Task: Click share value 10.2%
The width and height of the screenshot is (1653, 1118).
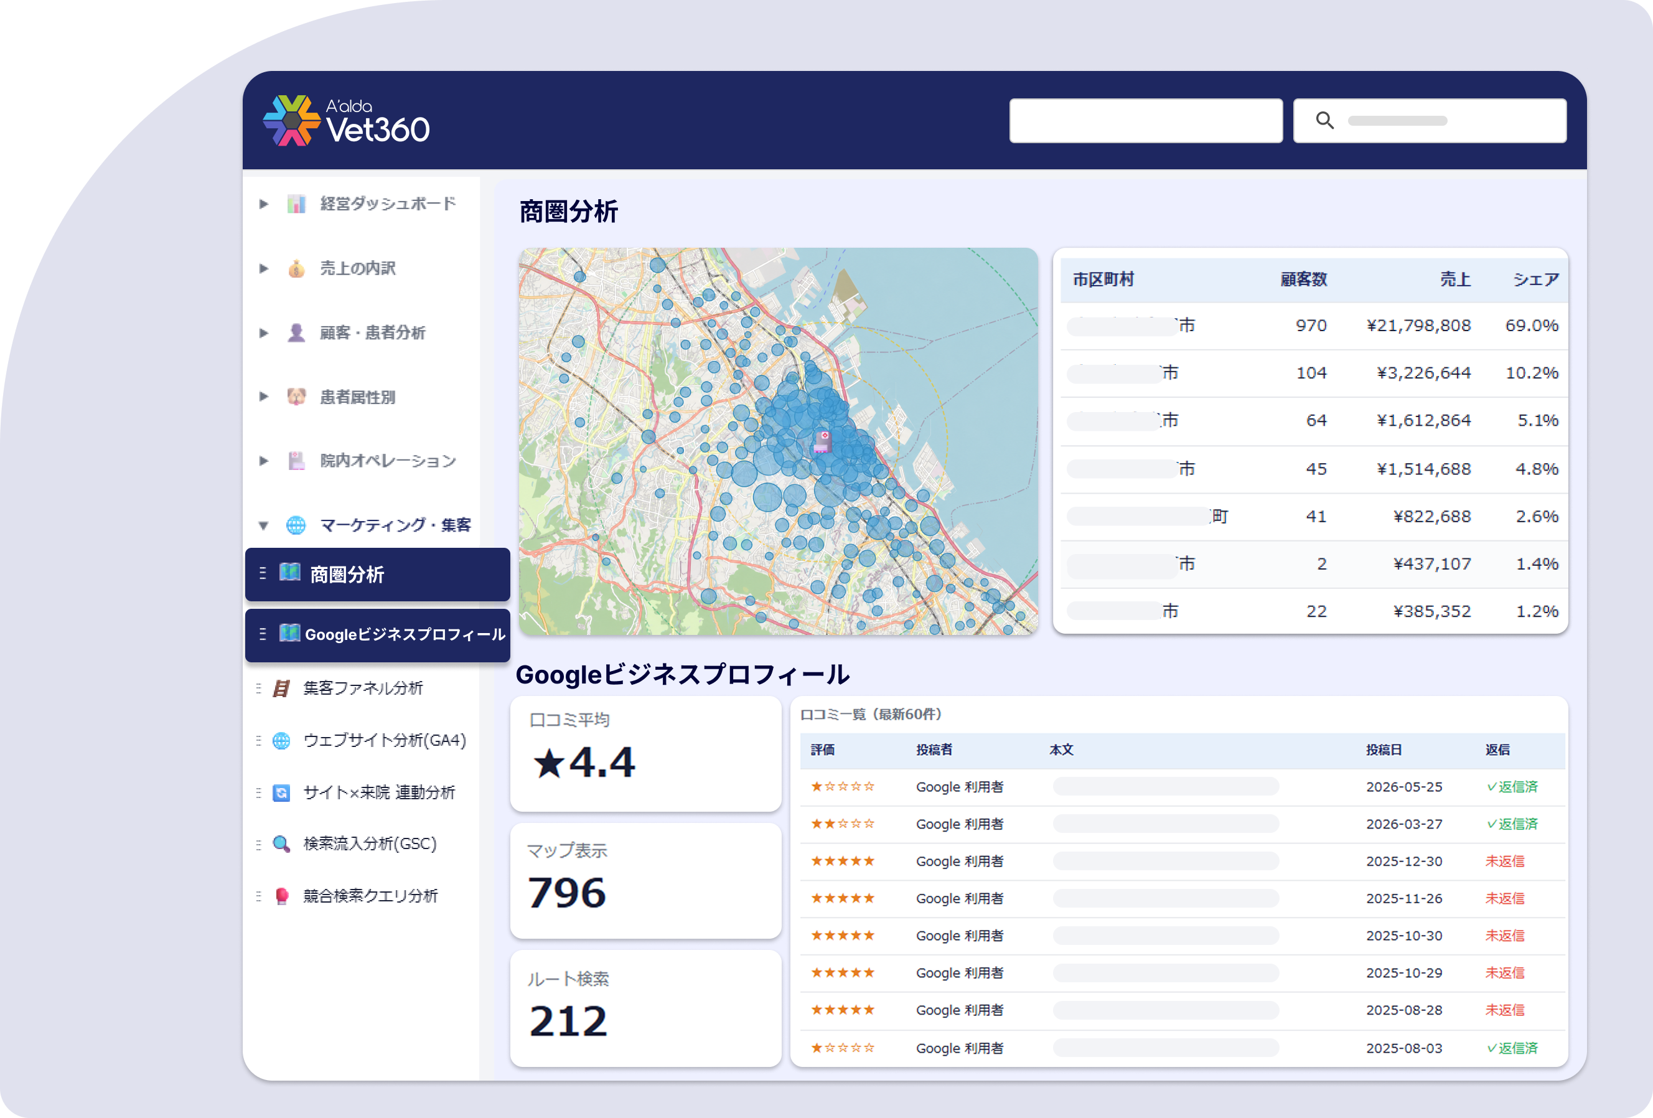Action: [x=1532, y=373]
